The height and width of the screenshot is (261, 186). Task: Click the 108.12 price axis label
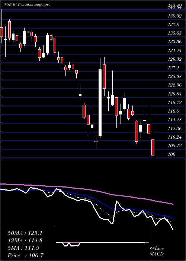click(174, 146)
